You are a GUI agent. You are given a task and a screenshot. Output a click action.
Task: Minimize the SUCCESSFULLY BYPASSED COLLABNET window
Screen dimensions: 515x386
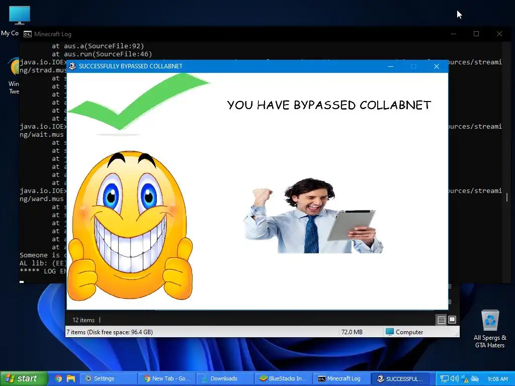pos(391,66)
